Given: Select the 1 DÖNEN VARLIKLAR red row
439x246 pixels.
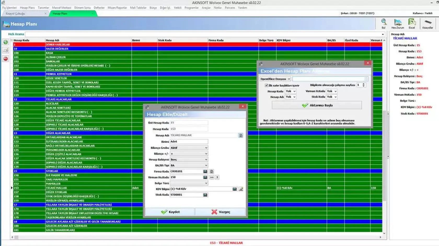Looking at the screenshot, I should click(198, 45).
